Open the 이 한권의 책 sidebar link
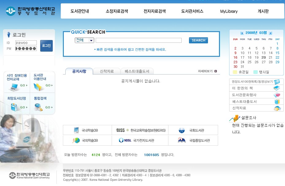The width and height of the screenshot is (285, 186). click(x=242, y=88)
